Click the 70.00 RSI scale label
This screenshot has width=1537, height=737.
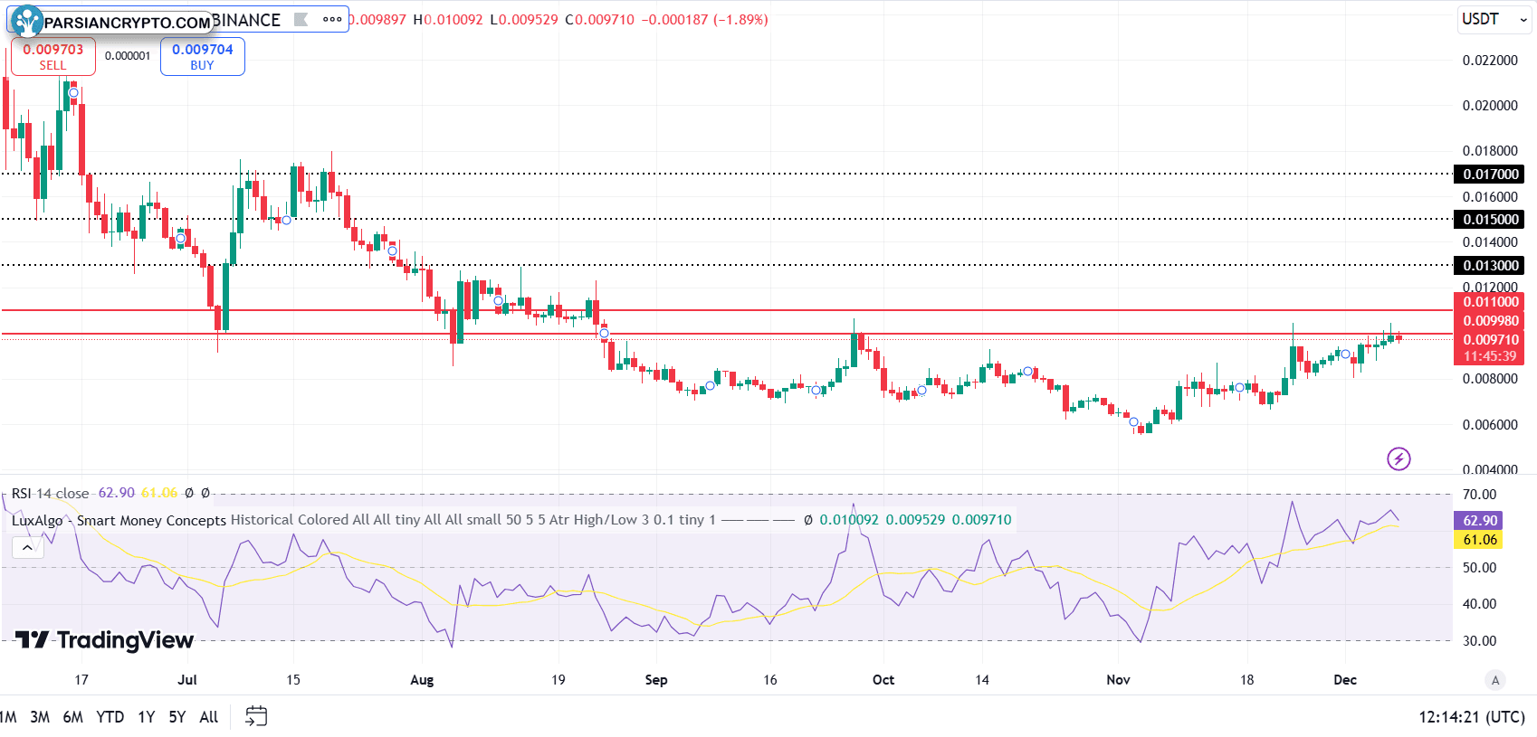(1479, 495)
